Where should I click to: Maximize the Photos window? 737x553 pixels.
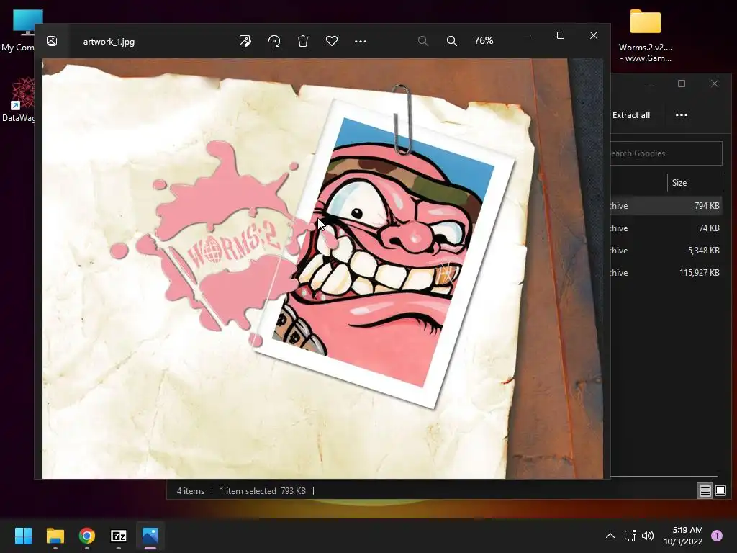pyautogui.click(x=560, y=35)
